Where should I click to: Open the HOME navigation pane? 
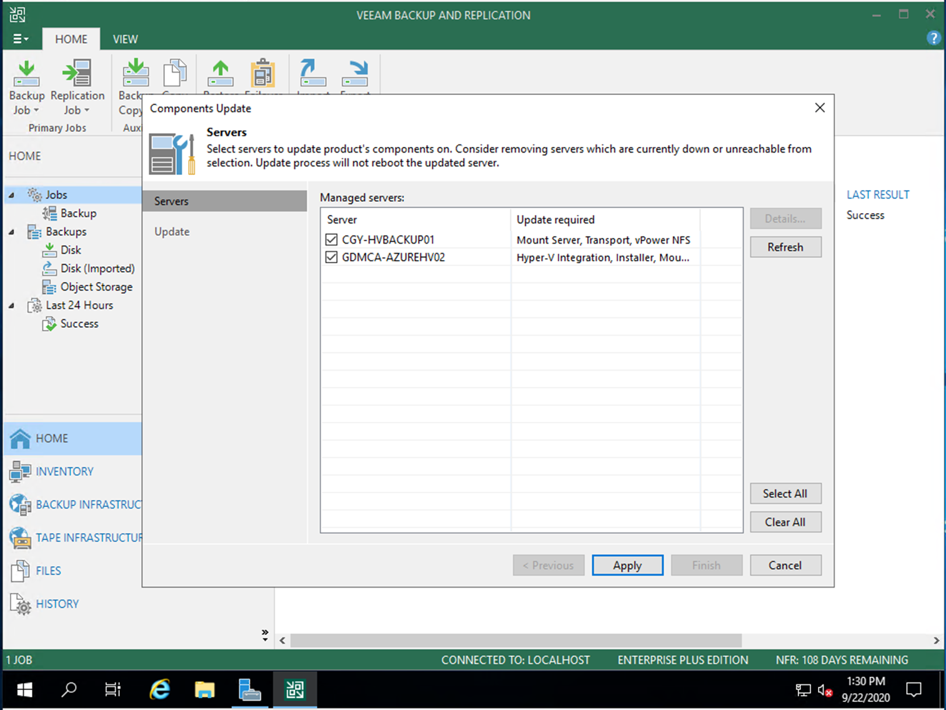(x=73, y=438)
